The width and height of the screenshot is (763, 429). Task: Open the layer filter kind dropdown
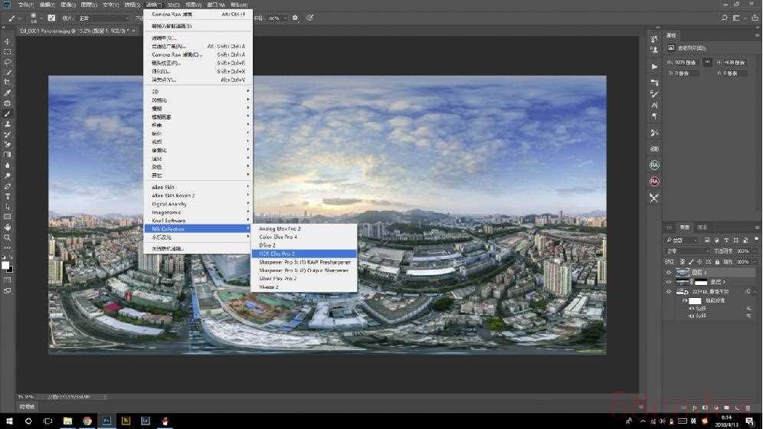(x=682, y=241)
